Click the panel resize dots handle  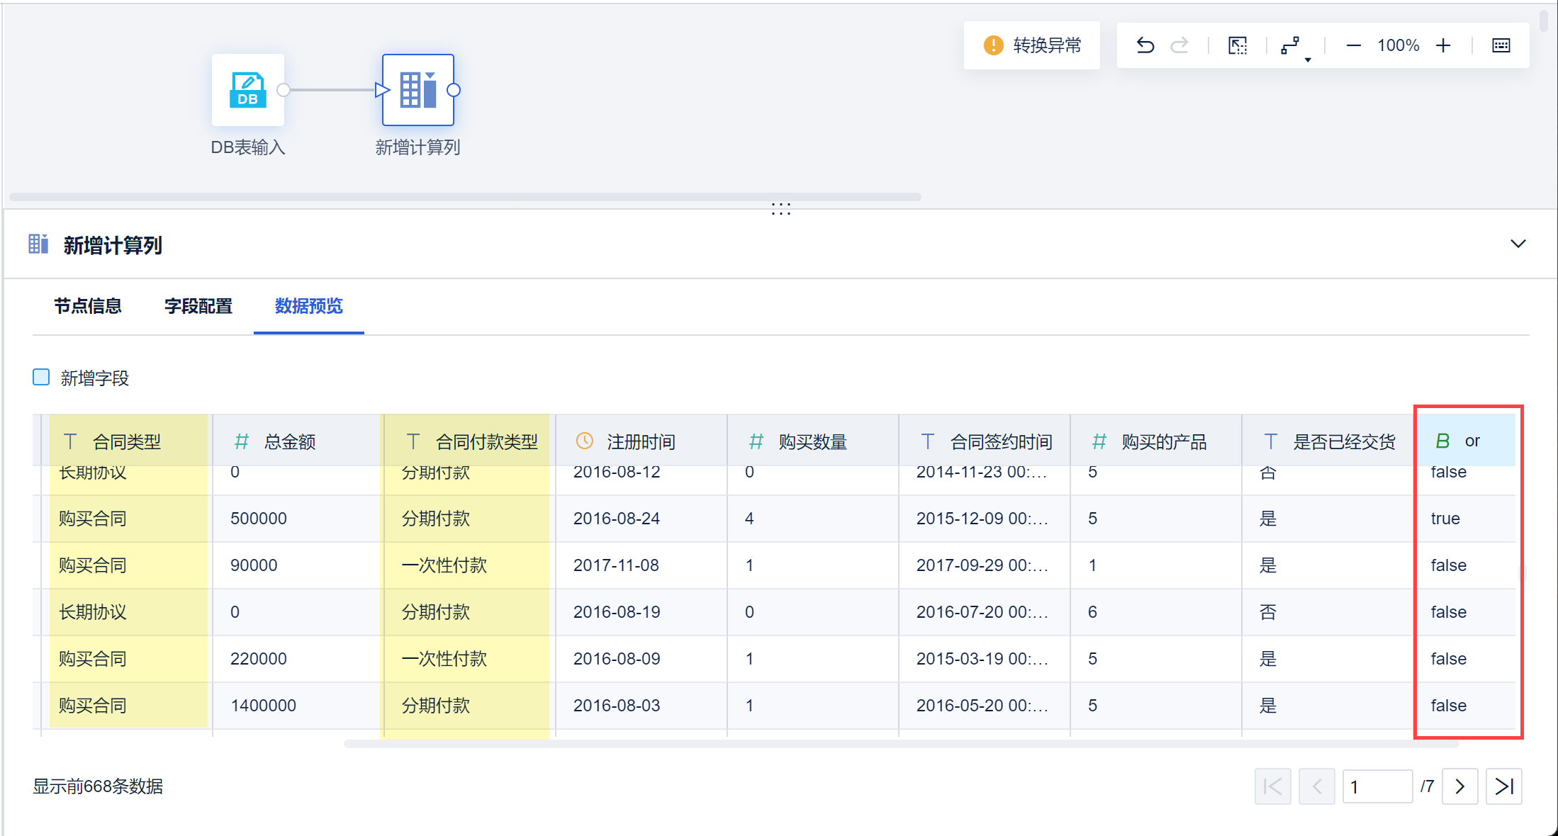pos(780,208)
